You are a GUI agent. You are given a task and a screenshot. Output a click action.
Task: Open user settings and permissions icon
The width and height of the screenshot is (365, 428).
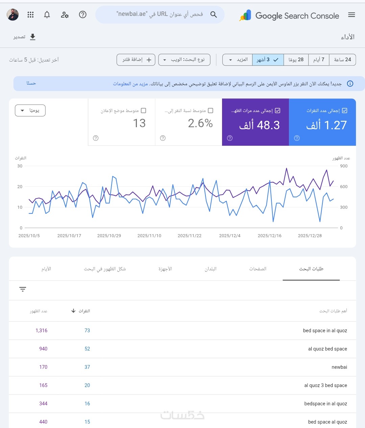[65, 15]
